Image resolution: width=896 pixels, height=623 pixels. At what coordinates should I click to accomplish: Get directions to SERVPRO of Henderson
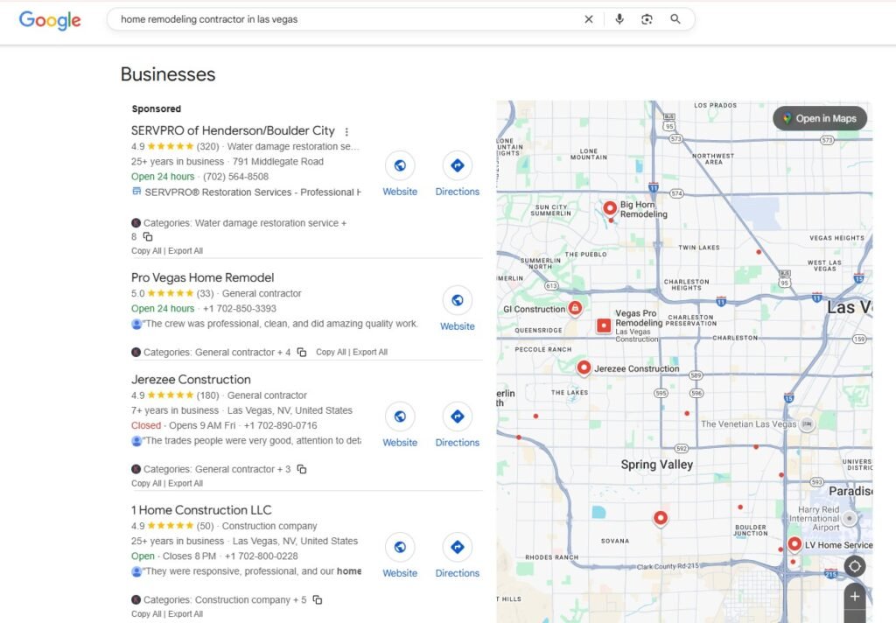click(457, 165)
